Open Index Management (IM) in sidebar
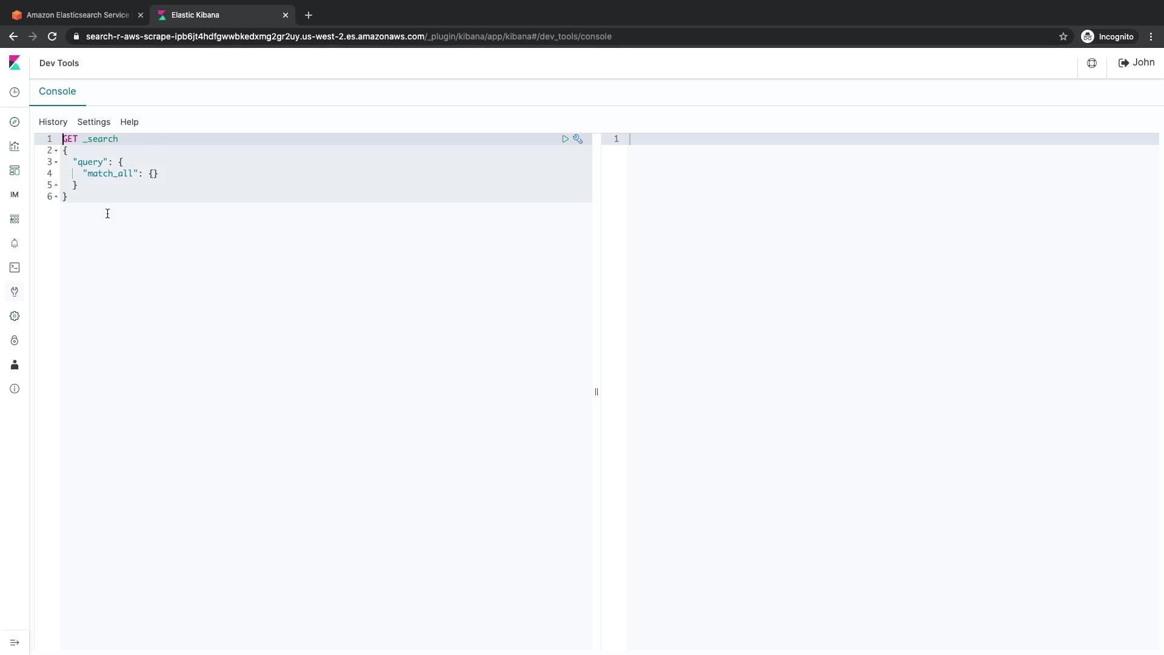 pyautogui.click(x=15, y=195)
